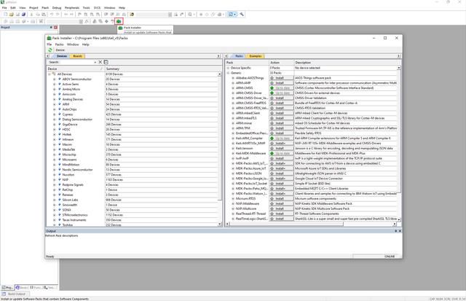Screen dimensions: 466x301
Task: Switch to the Boards tab
Action: point(77,56)
